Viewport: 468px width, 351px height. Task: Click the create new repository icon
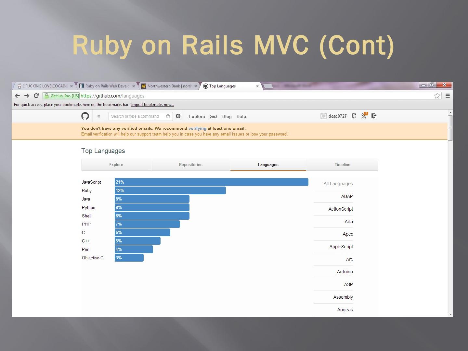354,116
